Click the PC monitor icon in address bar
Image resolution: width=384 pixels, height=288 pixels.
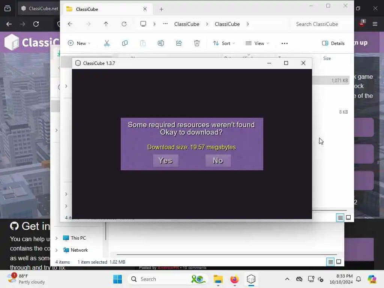pyautogui.click(x=143, y=24)
